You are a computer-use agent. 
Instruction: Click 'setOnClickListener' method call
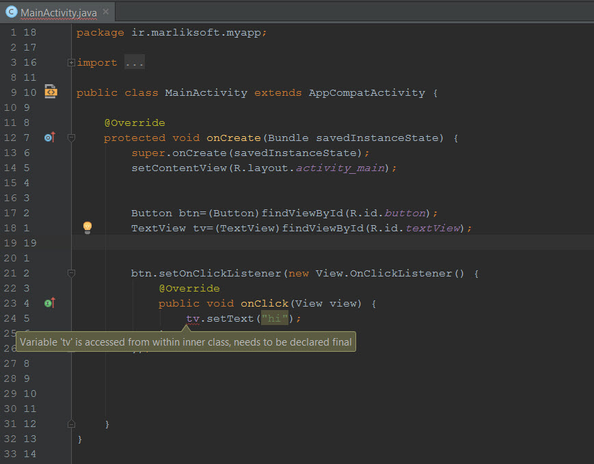219,273
